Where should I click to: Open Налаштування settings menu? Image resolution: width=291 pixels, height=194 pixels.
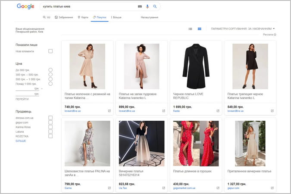(150, 17)
